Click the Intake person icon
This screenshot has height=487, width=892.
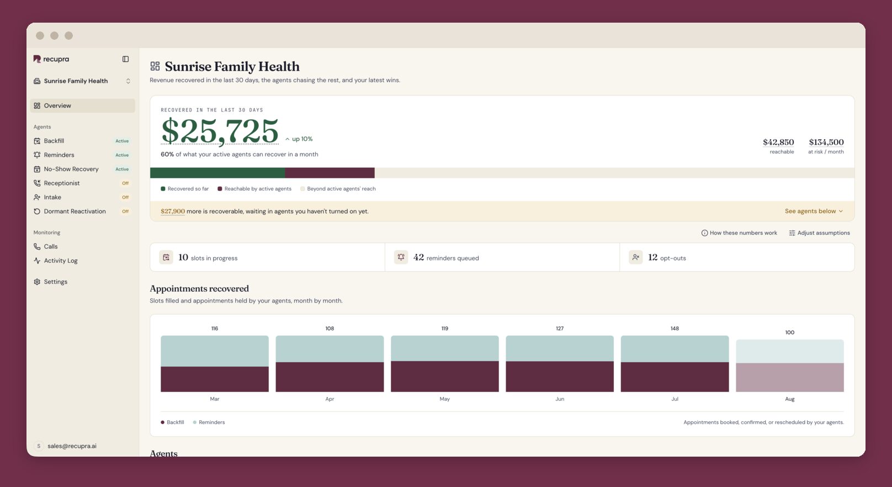pos(37,197)
